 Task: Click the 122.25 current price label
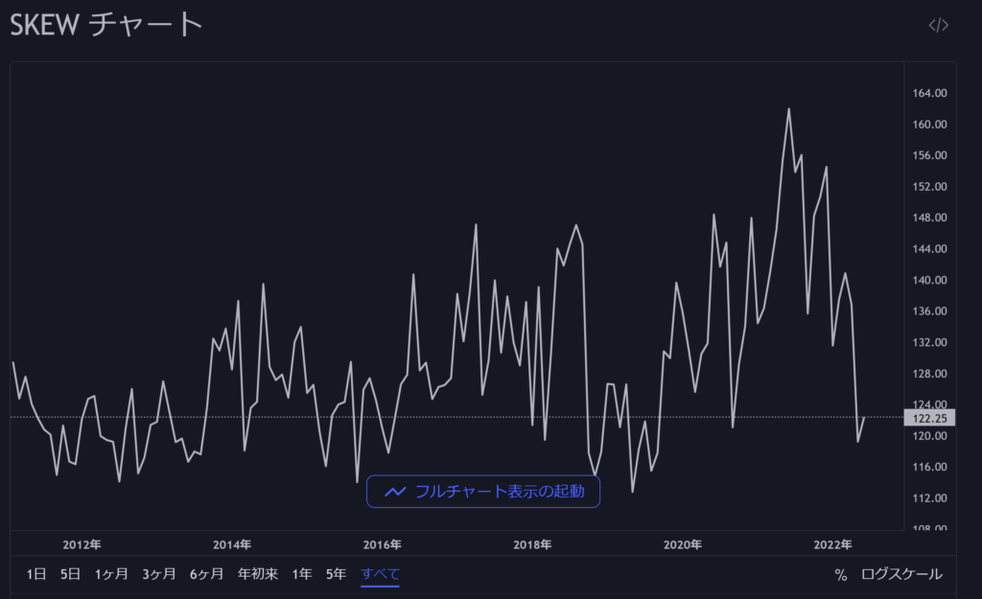[x=928, y=418]
